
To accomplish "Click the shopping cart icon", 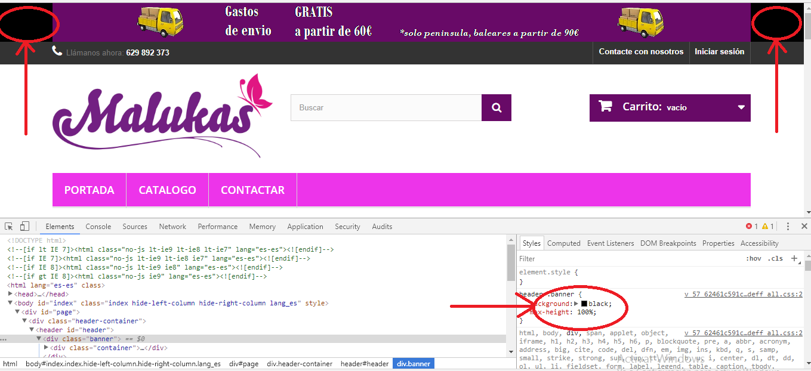I will coord(605,107).
